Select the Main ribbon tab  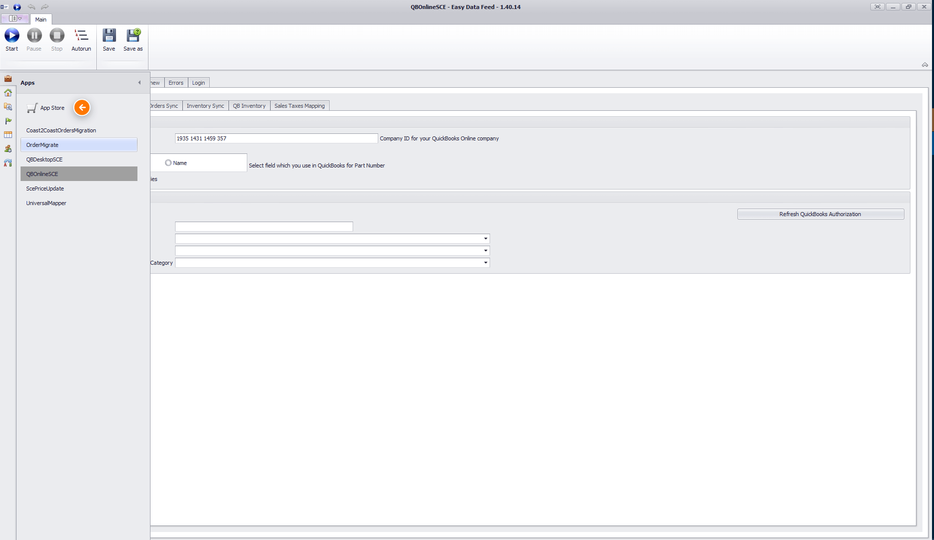click(x=41, y=20)
